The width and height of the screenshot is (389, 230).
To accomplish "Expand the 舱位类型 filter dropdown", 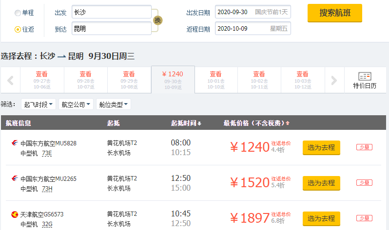I will pos(114,105).
